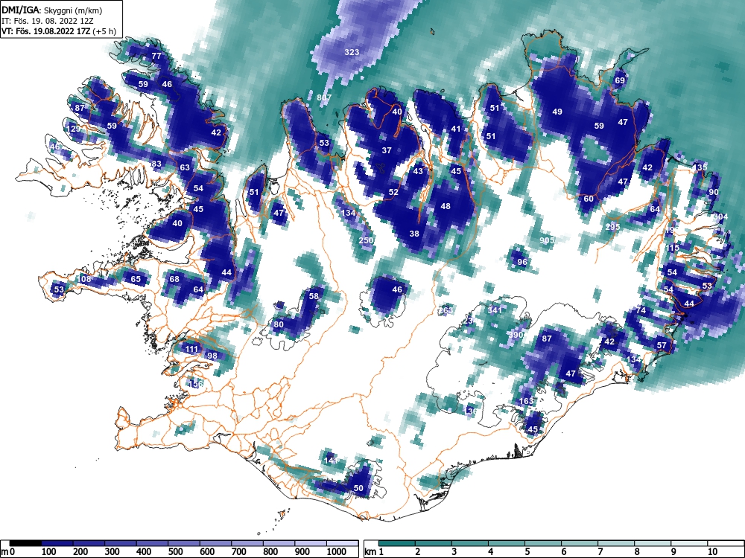
Task: Select the 48 visibility value
Action: (x=446, y=206)
